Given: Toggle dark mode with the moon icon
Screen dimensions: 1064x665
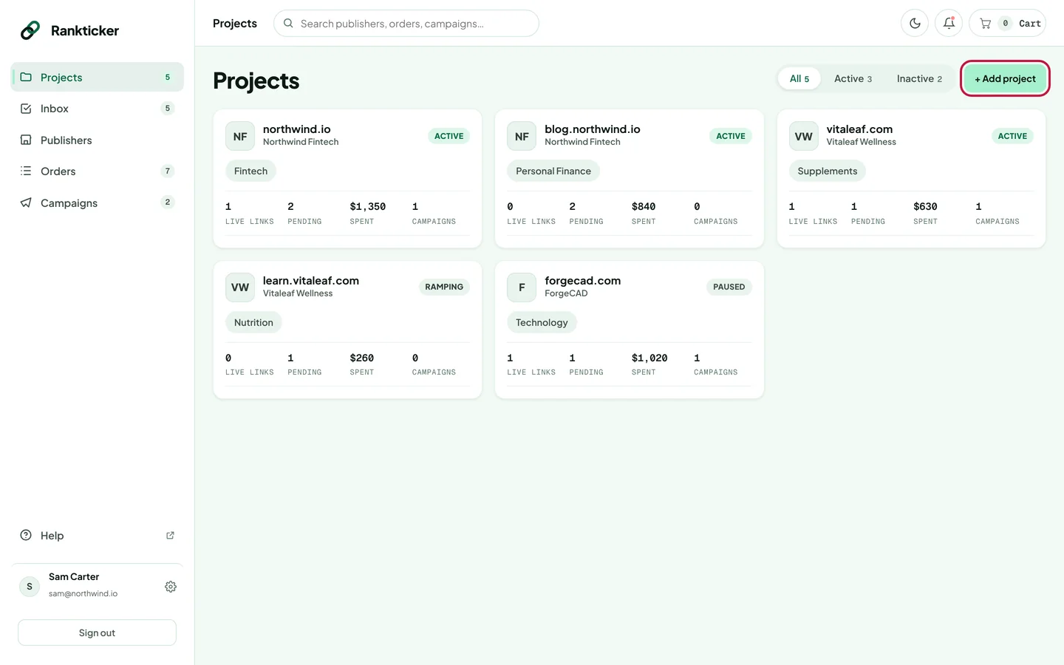Looking at the screenshot, I should 915,23.
